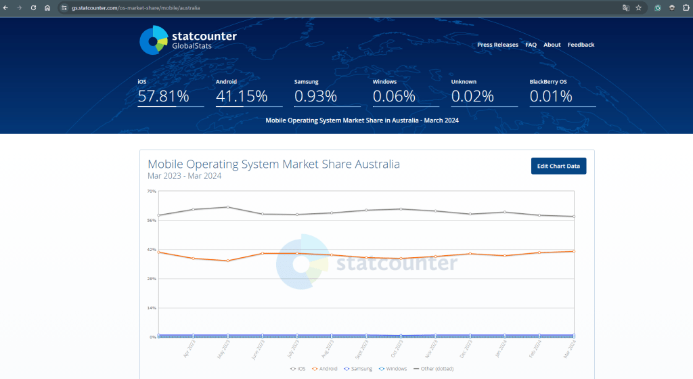The image size is (693, 379).
Task: Open Press Releases menu item
Action: click(497, 45)
